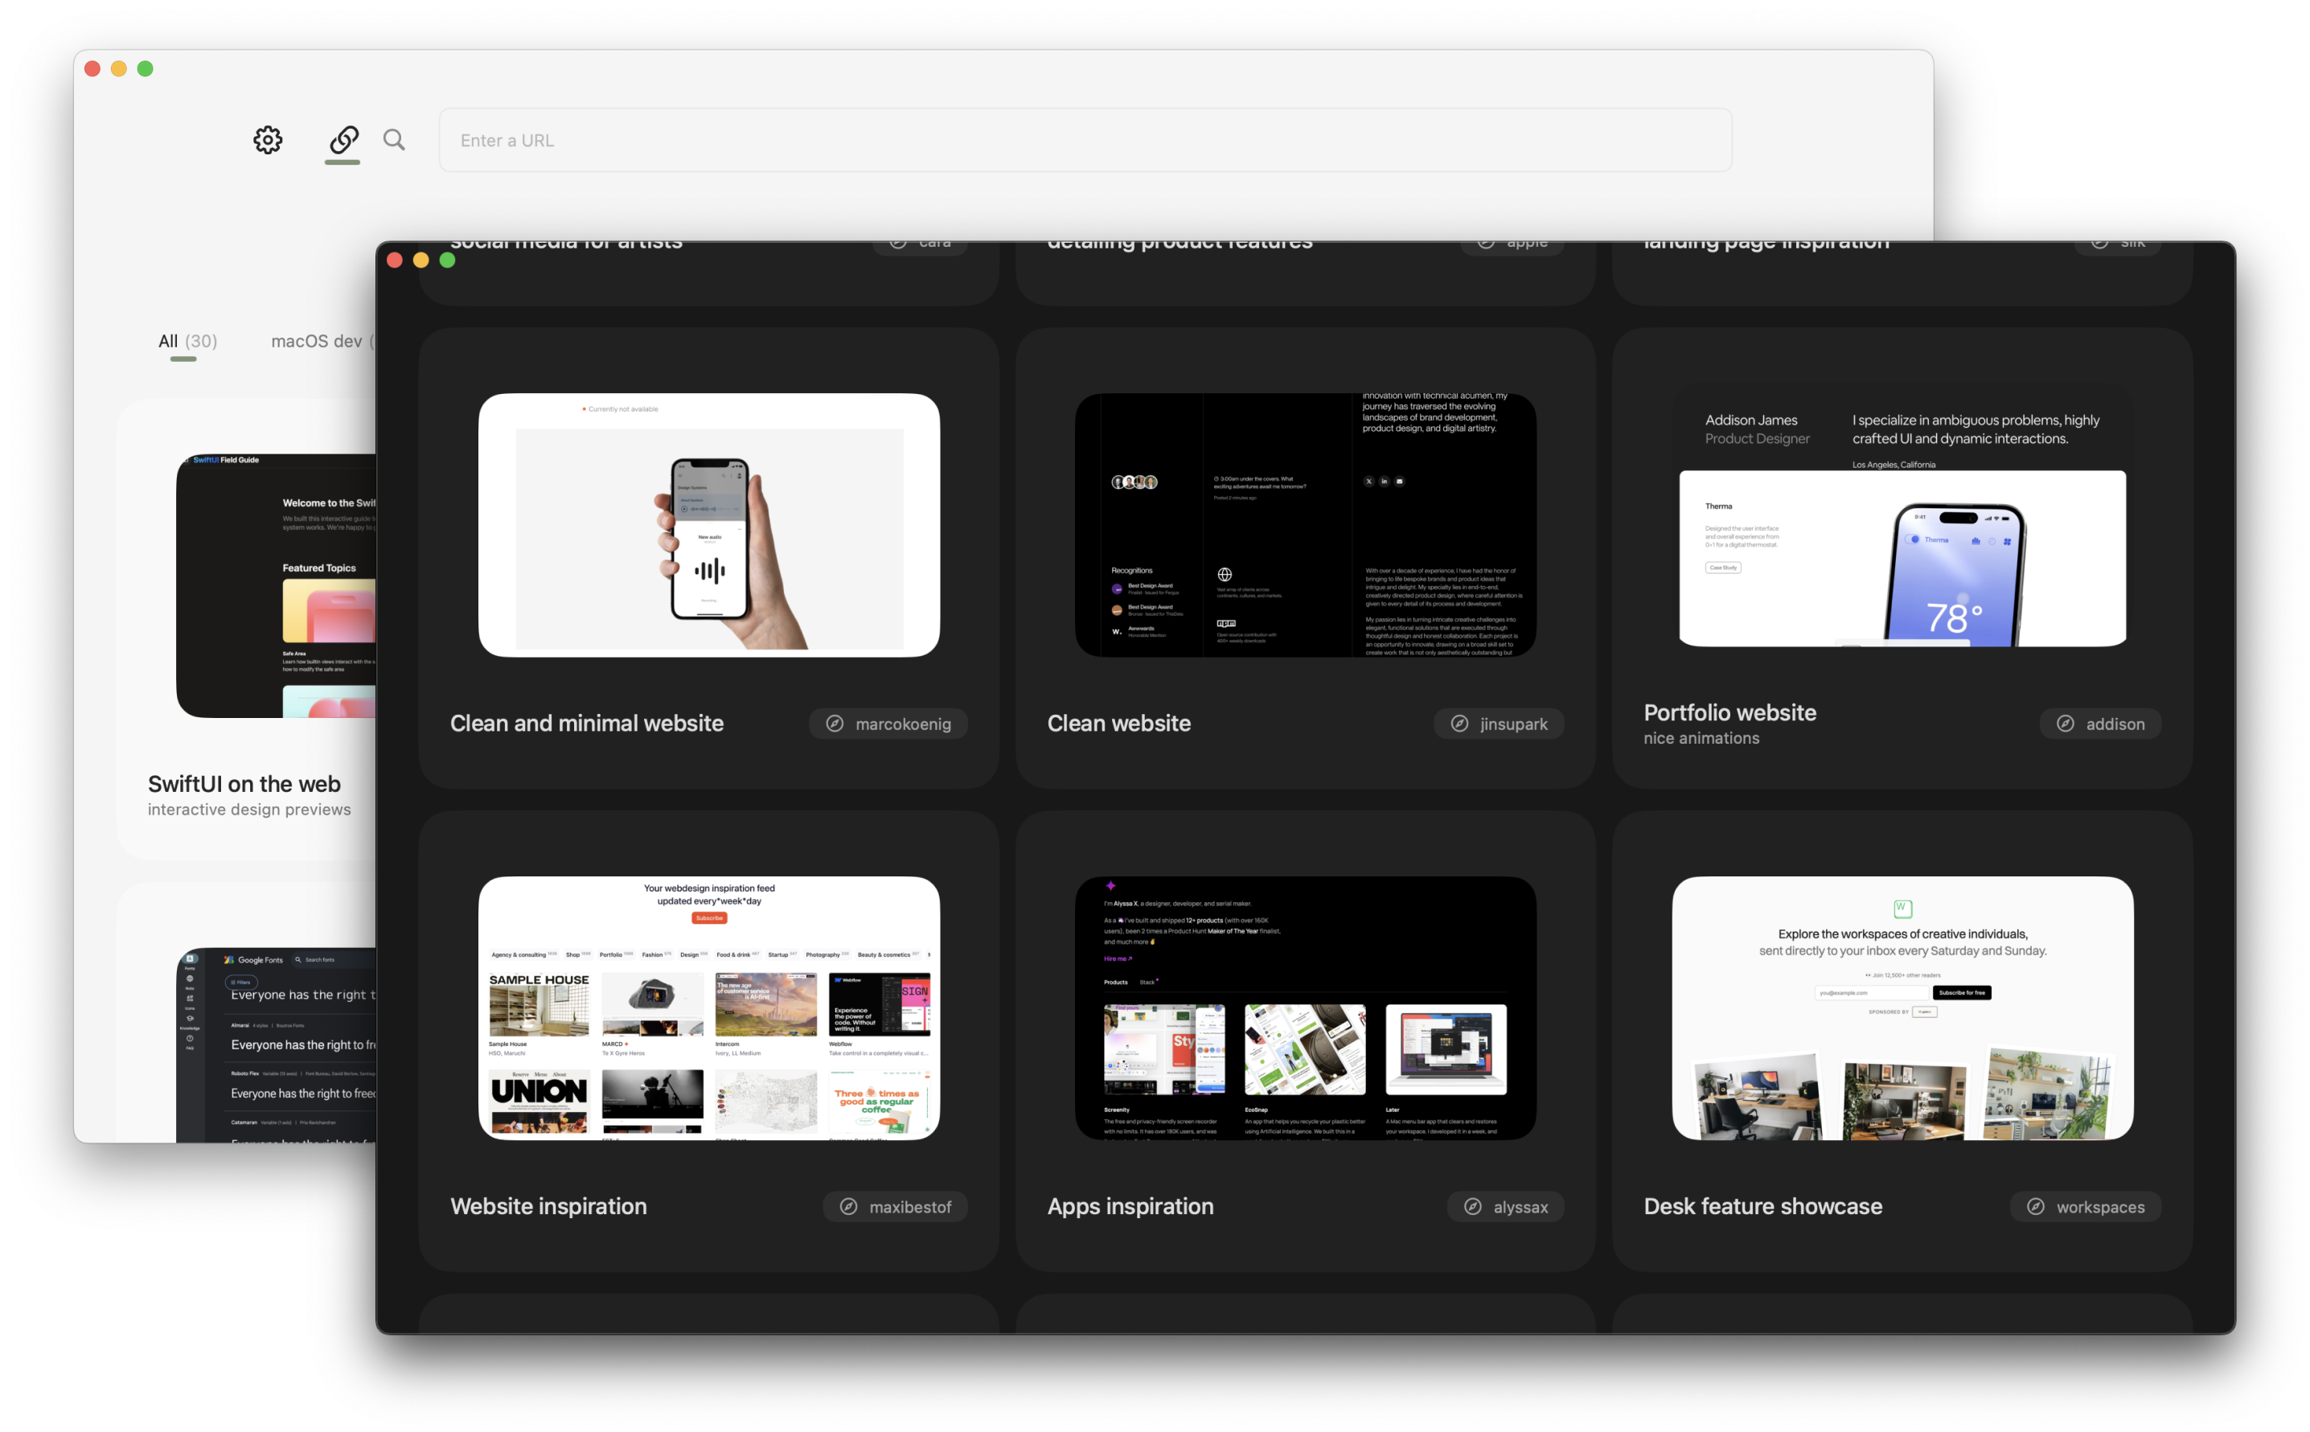Viewport: 2310px width, 1432px height.
Task: Click the search magnifier icon in light window
Action: click(394, 140)
